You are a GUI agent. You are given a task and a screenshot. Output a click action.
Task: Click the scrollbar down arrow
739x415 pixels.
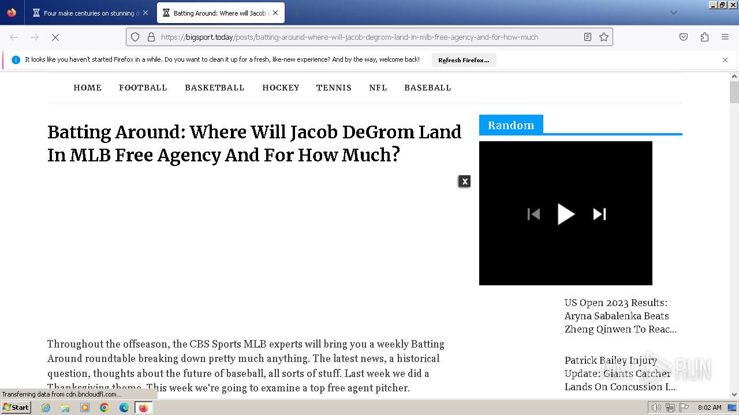pyautogui.click(x=734, y=395)
